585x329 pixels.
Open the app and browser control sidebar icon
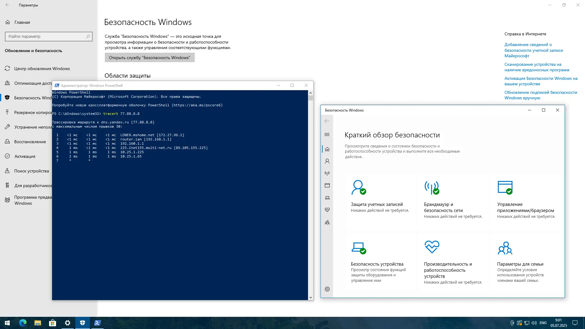(327, 186)
